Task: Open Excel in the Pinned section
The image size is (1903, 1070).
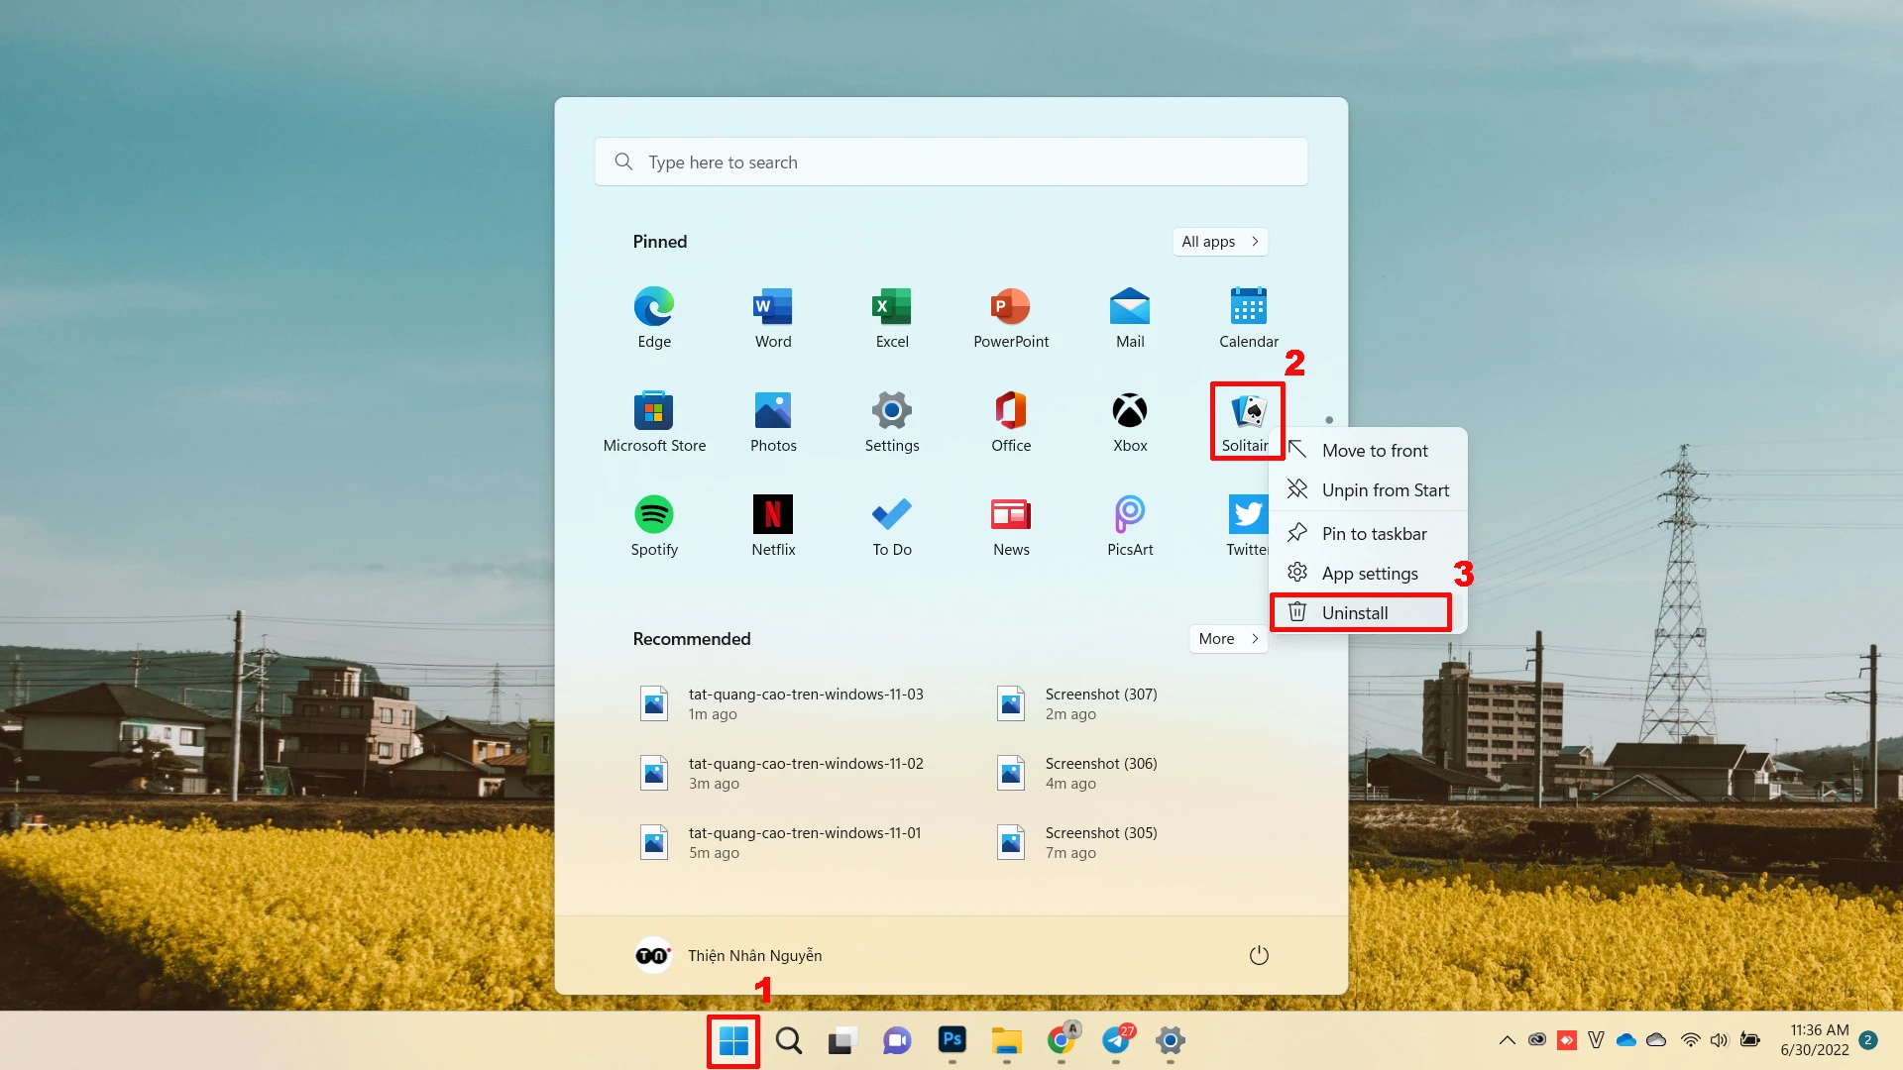Action: 892,318
